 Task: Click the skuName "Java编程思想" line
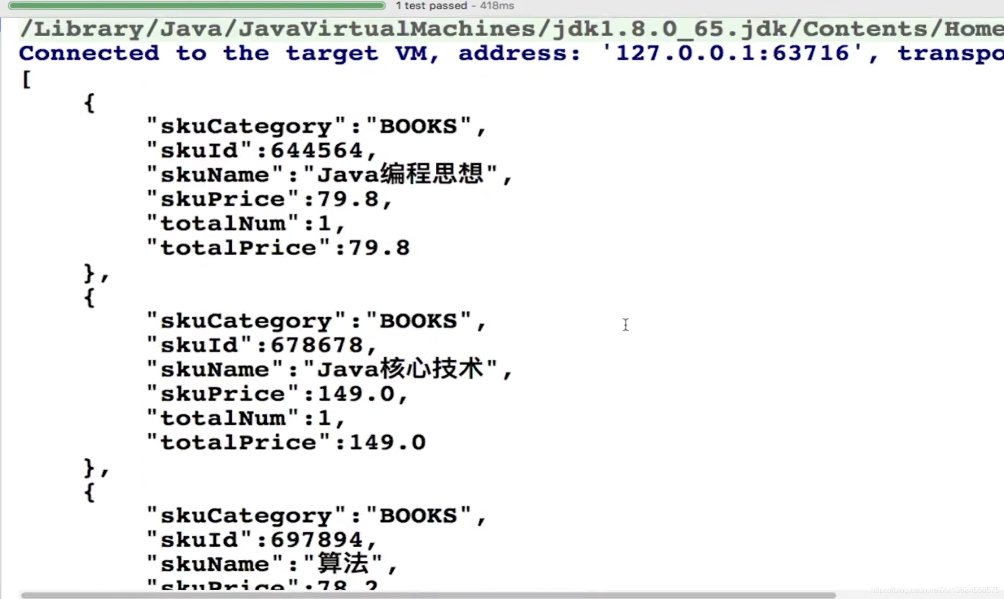[329, 175]
